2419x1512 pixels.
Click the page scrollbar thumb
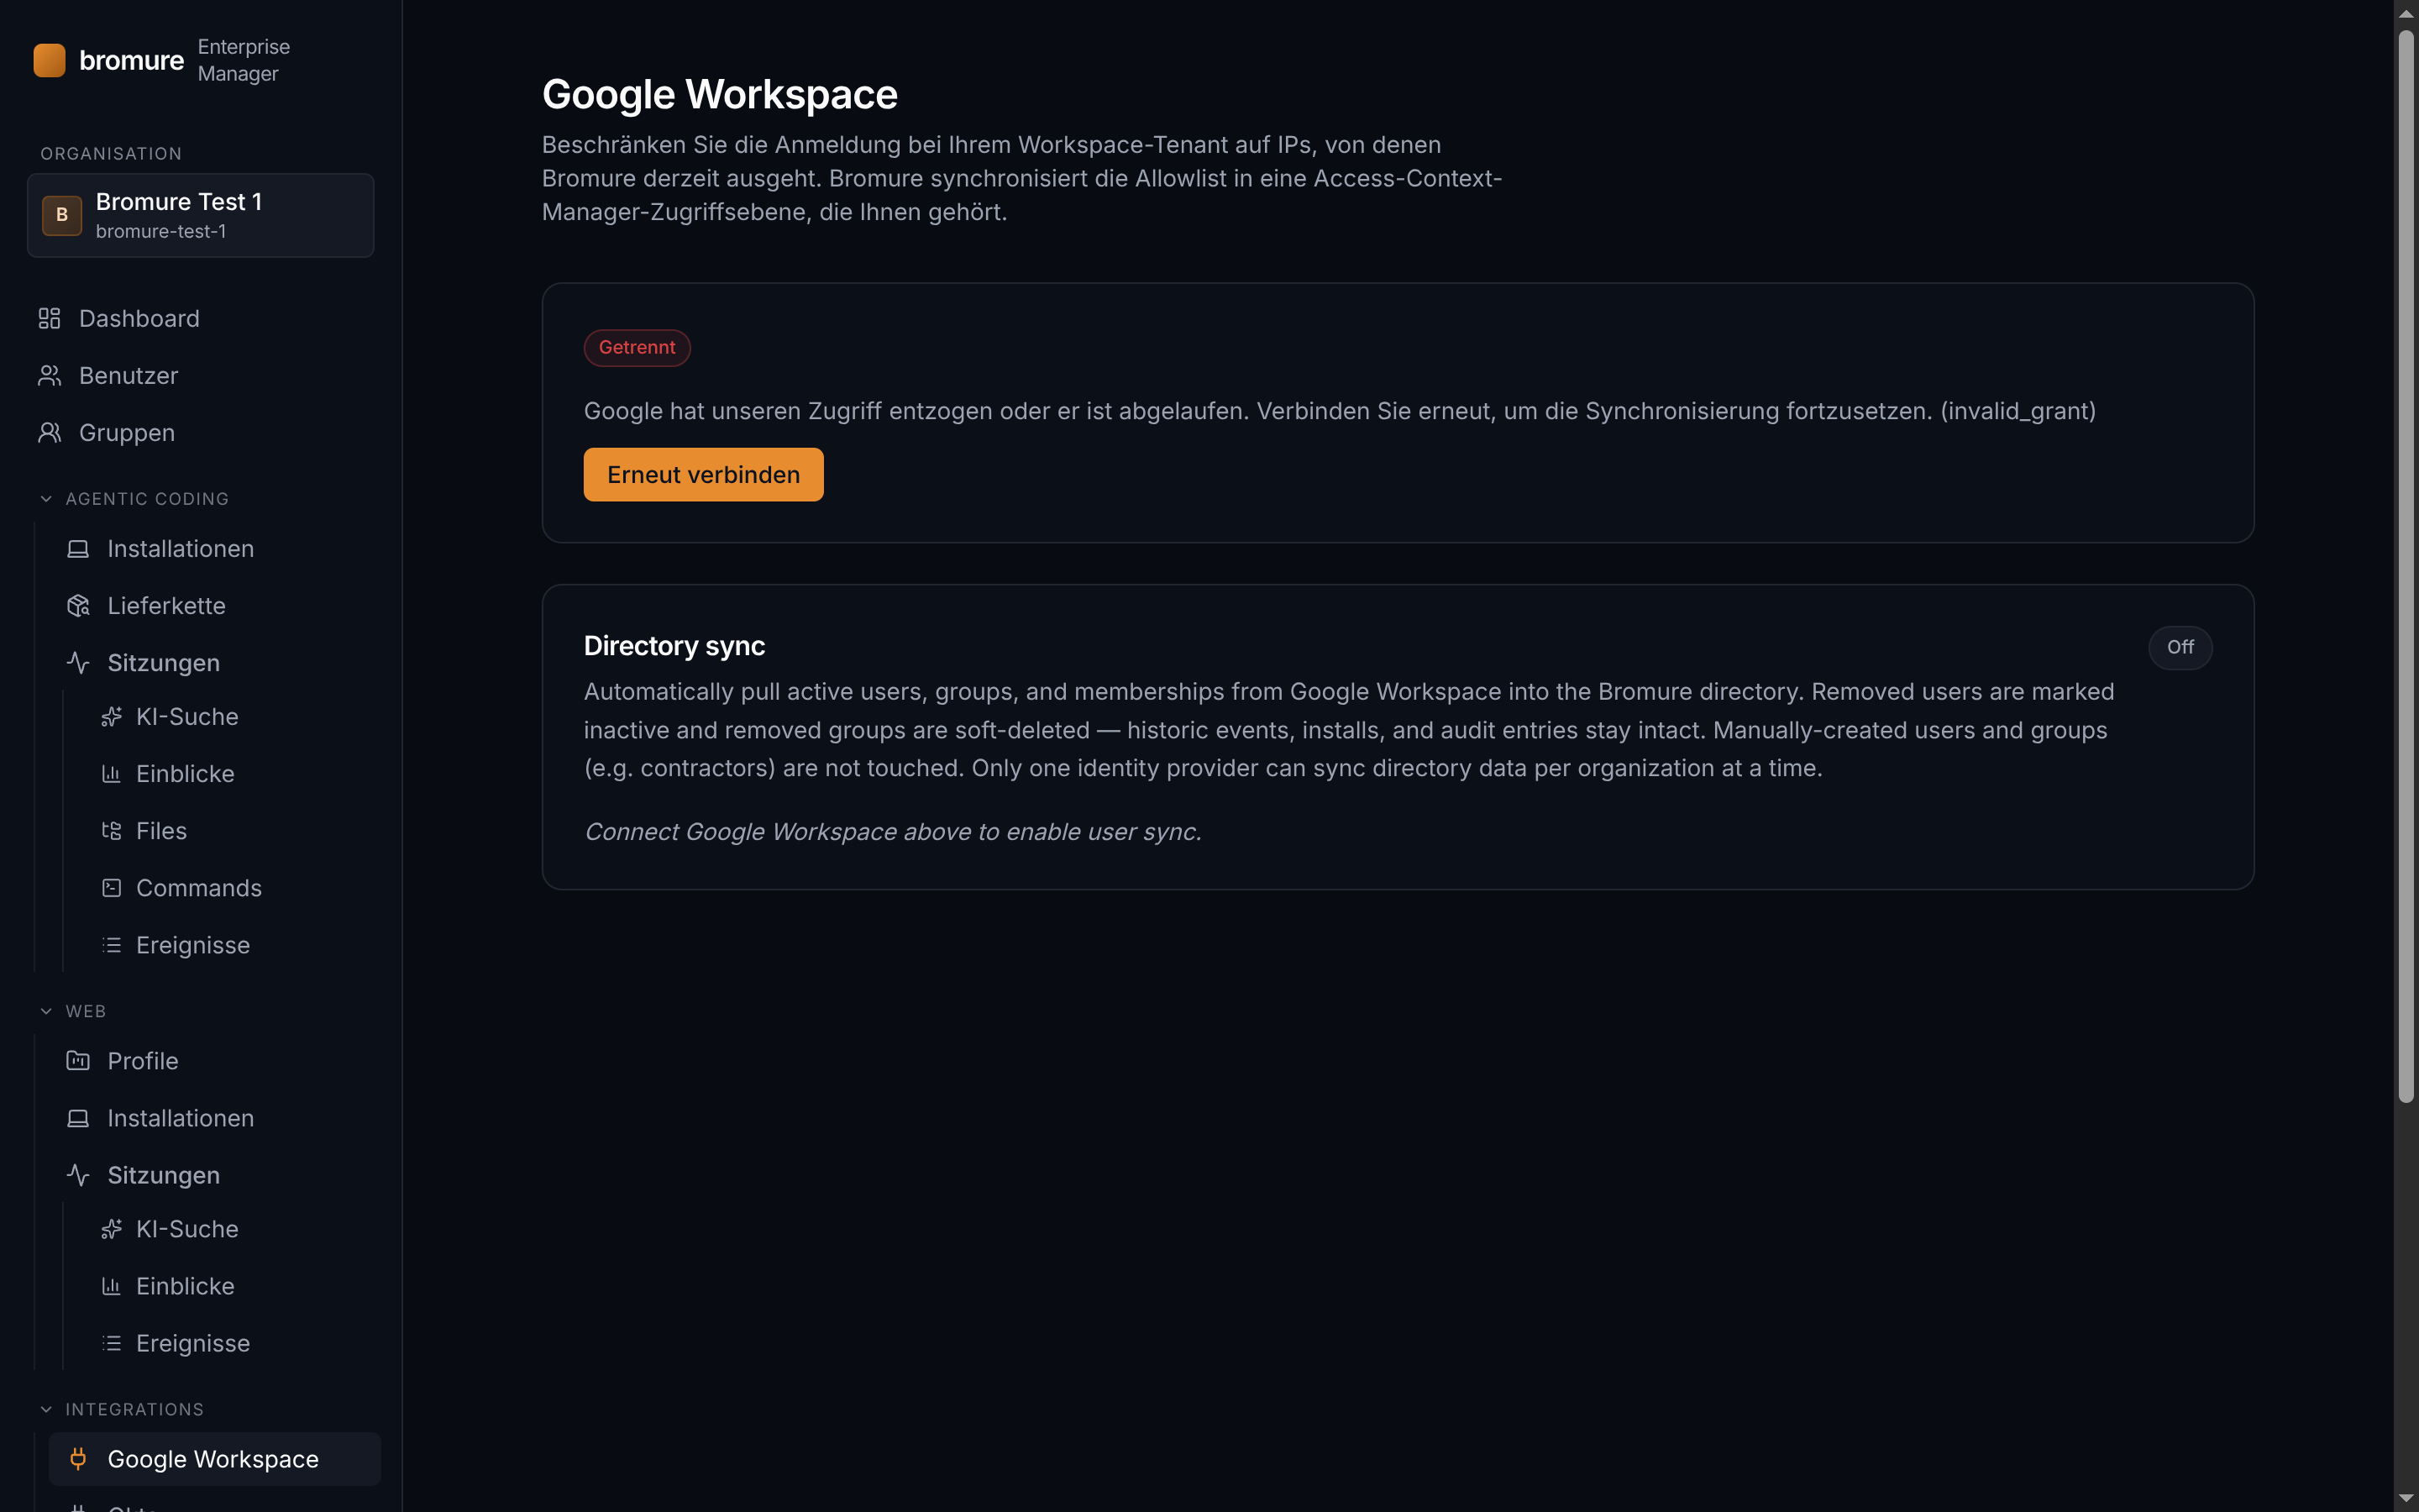point(2406,566)
